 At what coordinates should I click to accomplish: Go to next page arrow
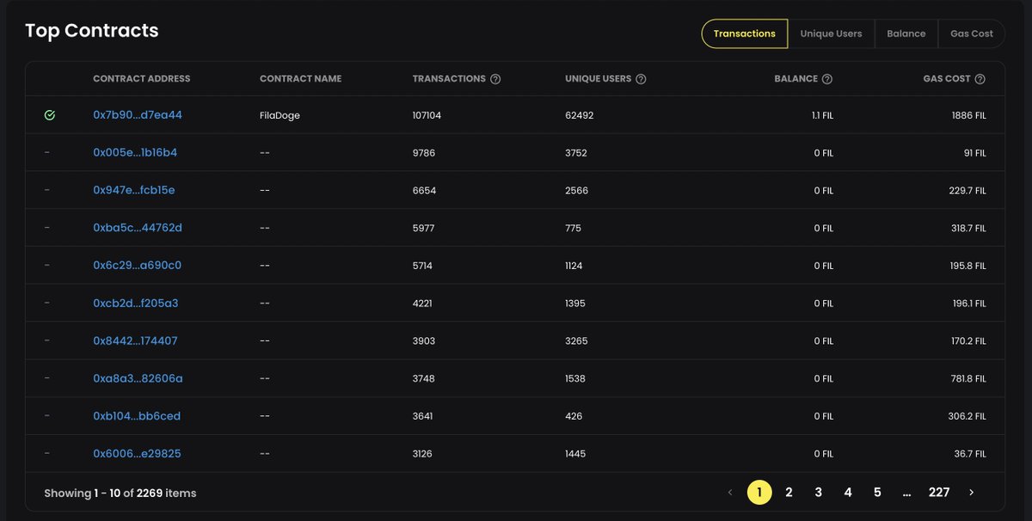point(971,493)
